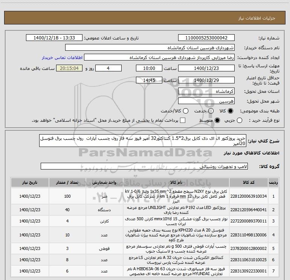Click the validity time field 14:45
This screenshot has height=280, width=290.
click(149, 80)
